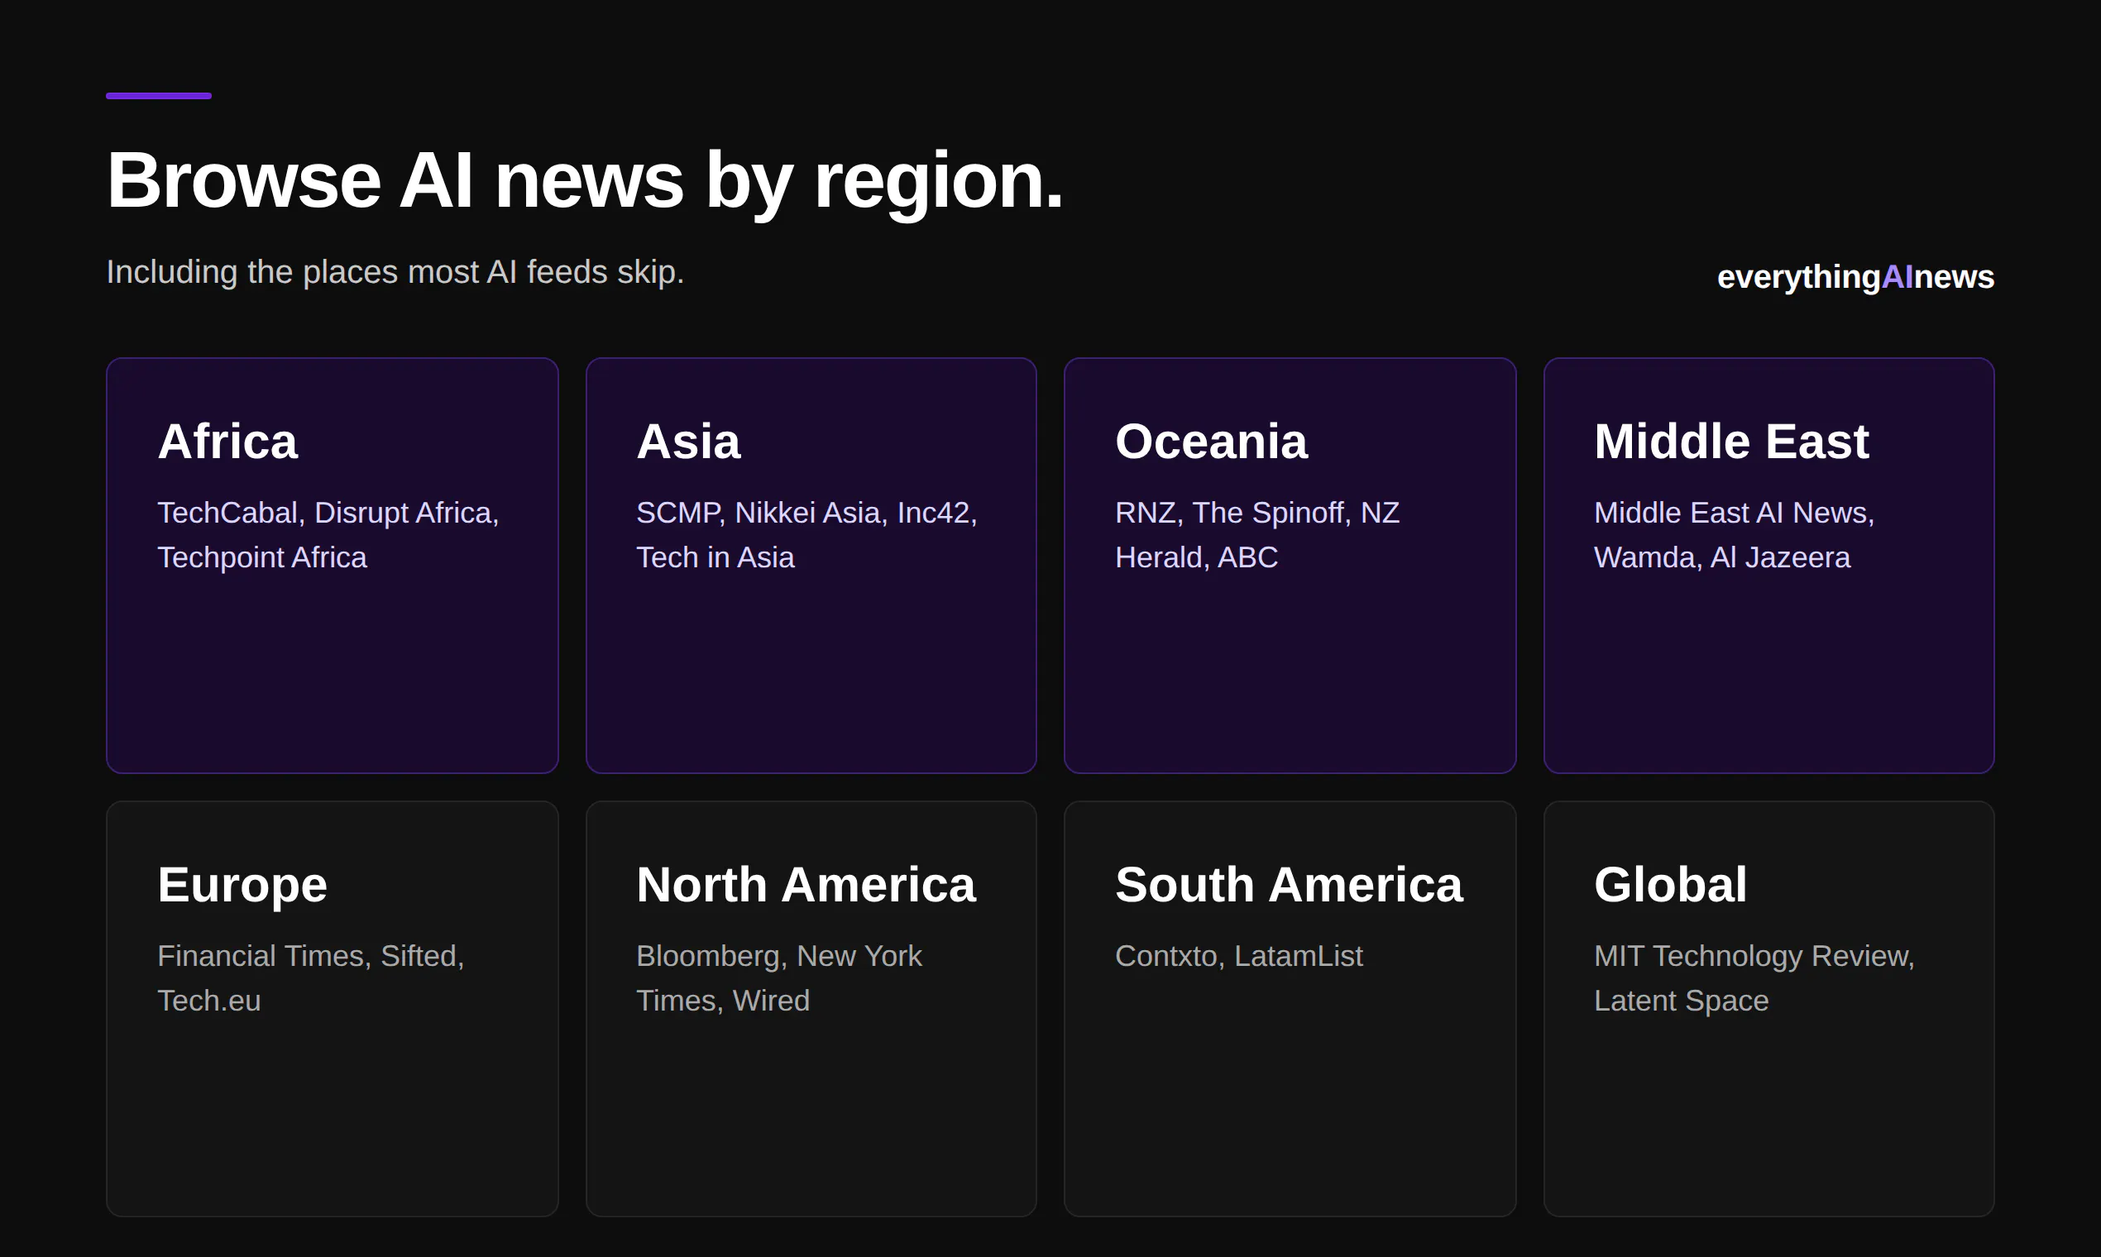Click the 'Including the places most AI feeds skip.' subtitle
Image resolution: width=2101 pixels, height=1257 pixels.
pos(395,272)
